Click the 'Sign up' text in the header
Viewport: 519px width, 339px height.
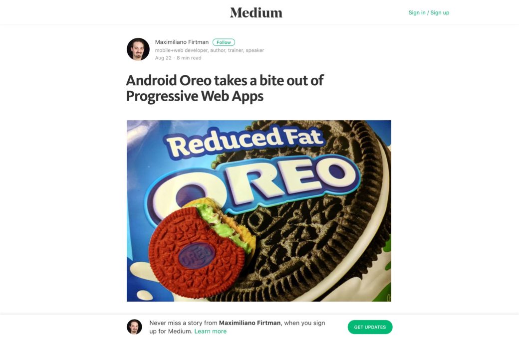pyautogui.click(x=440, y=12)
